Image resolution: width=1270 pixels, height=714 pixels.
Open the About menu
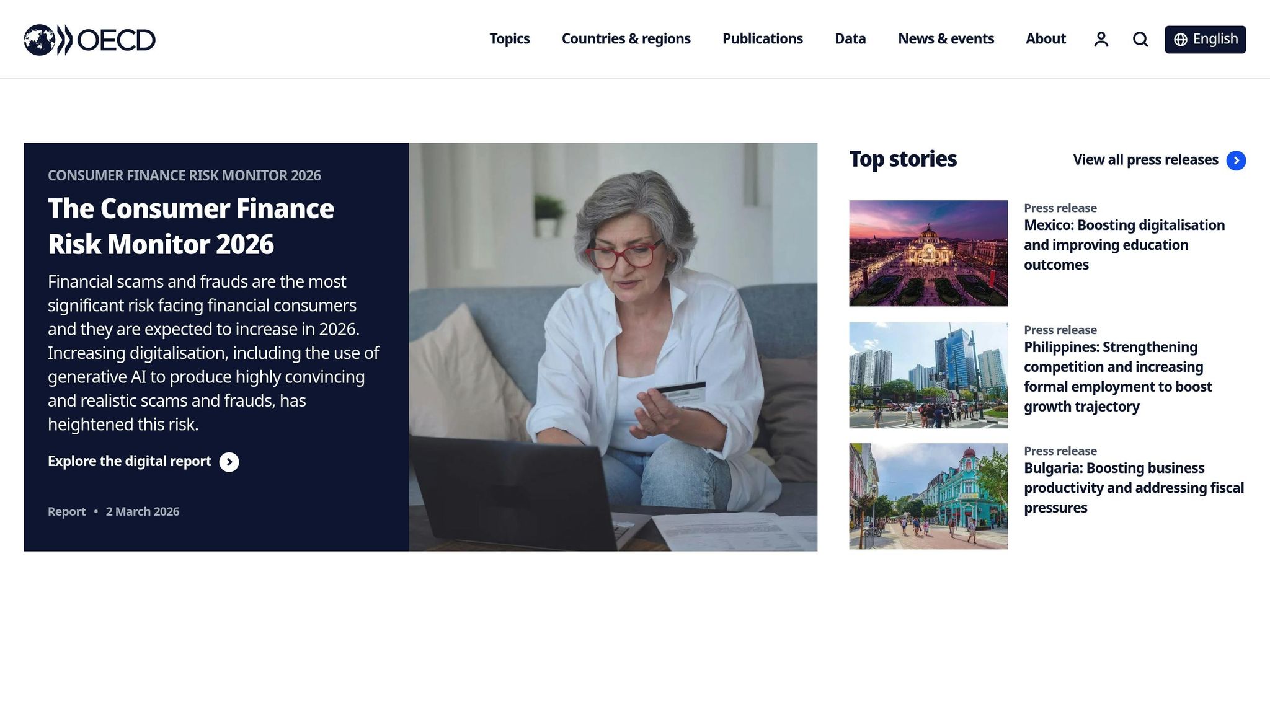coord(1046,39)
